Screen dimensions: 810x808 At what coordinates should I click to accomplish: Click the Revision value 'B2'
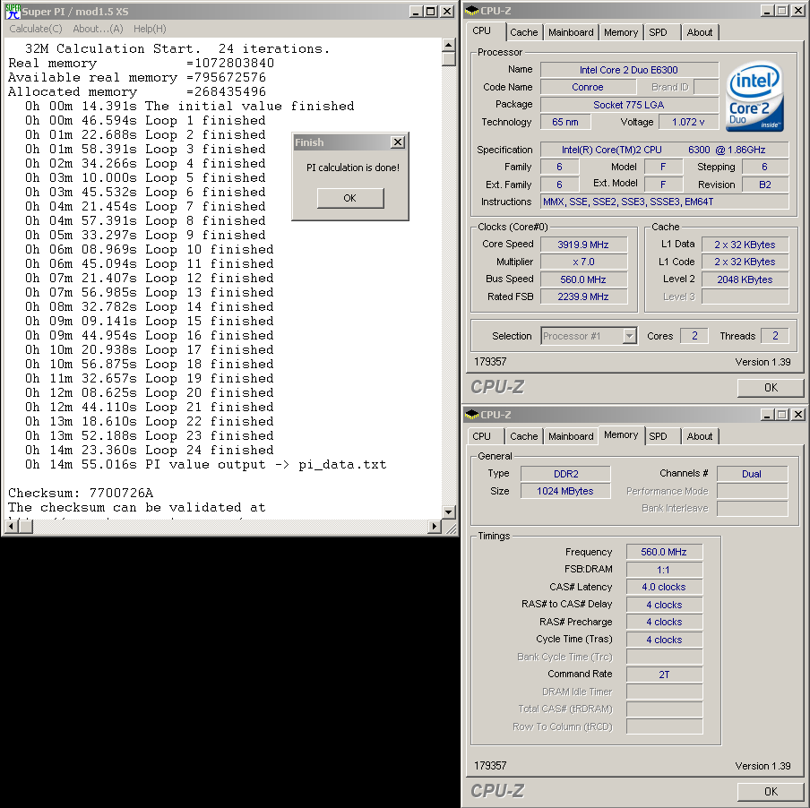(765, 185)
